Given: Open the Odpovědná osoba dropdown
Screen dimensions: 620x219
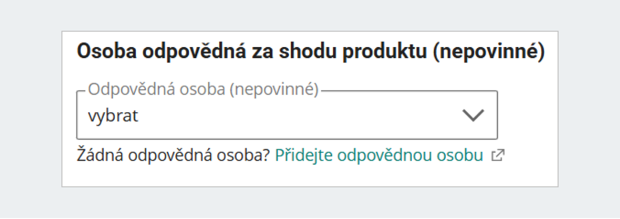Looking at the screenshot, I should (287, 116).
